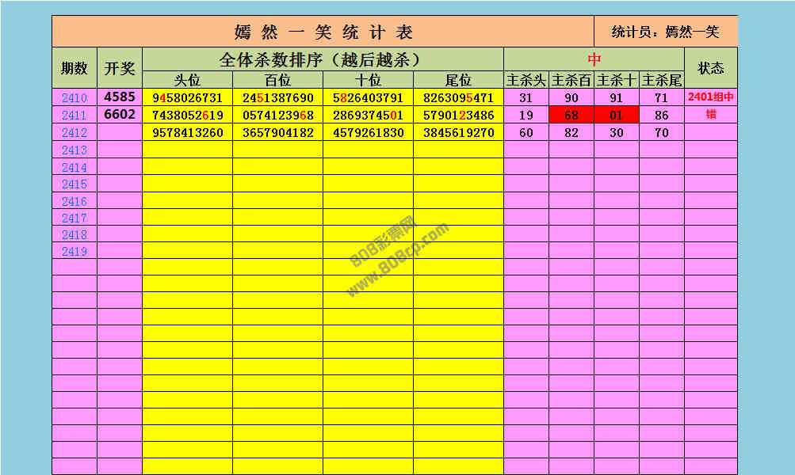
Task: Select period 2412 link
Action: (x=75, y=133)
